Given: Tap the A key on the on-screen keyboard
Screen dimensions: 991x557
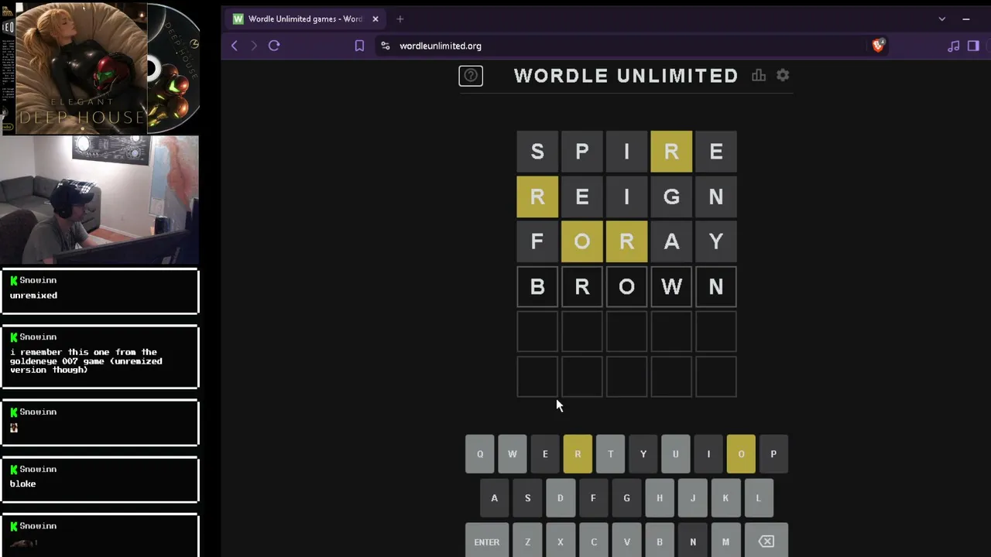Looking at the screenshot, I should [495, 498].
